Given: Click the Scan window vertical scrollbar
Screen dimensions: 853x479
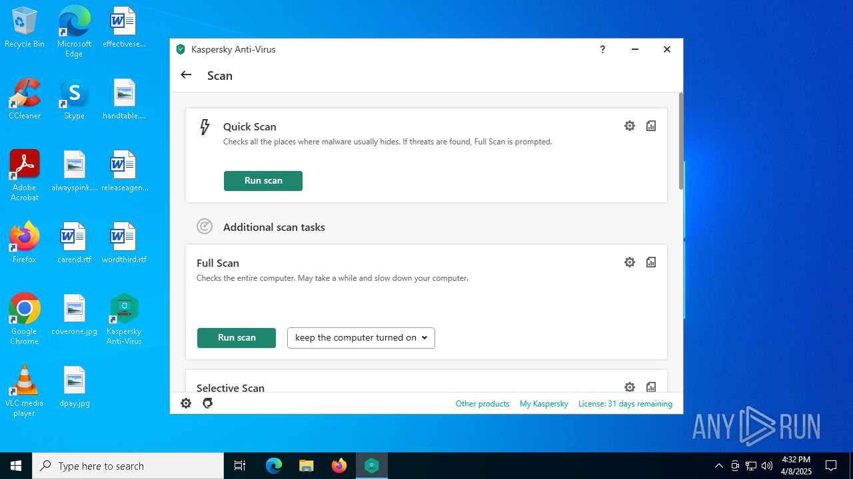Looking at the screenshot, I should tap(681, 141).
